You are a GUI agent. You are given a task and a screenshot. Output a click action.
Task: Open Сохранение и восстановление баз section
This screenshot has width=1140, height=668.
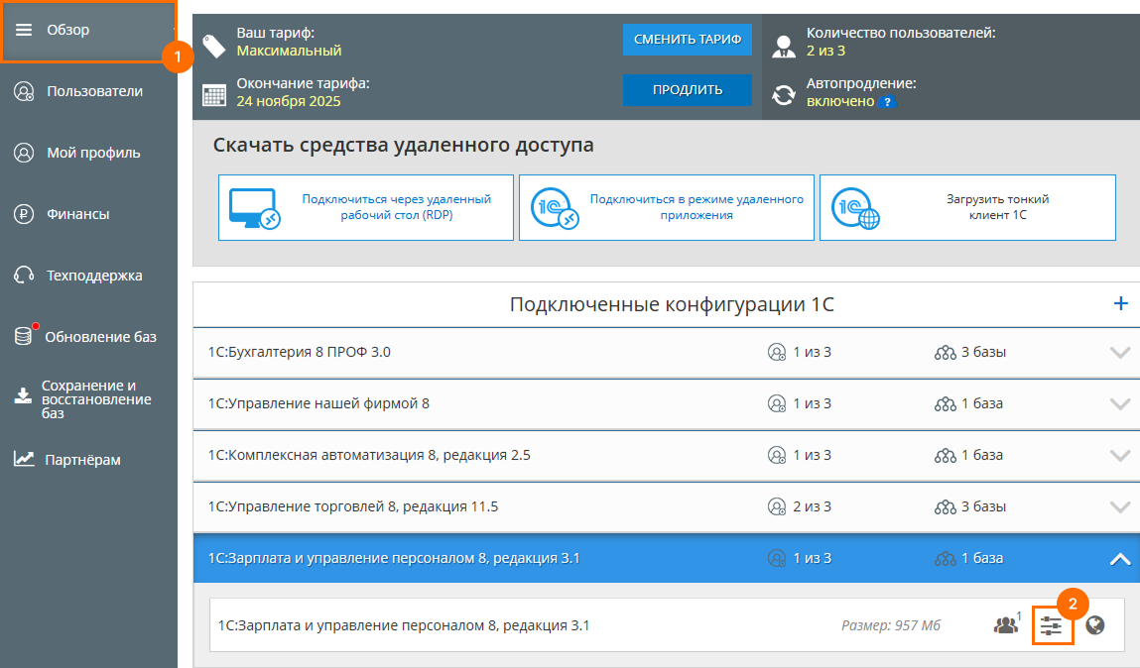[21, 397]
